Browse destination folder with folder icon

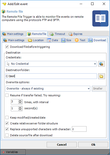101,76
